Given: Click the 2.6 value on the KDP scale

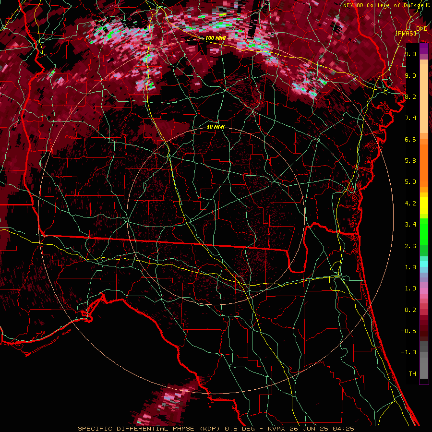Looking at the screenshot, I should (410, 246).
